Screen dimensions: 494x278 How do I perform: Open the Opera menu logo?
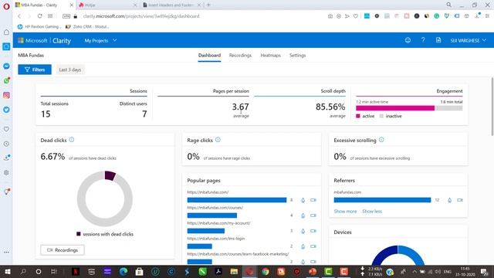[x=6, y=6]
